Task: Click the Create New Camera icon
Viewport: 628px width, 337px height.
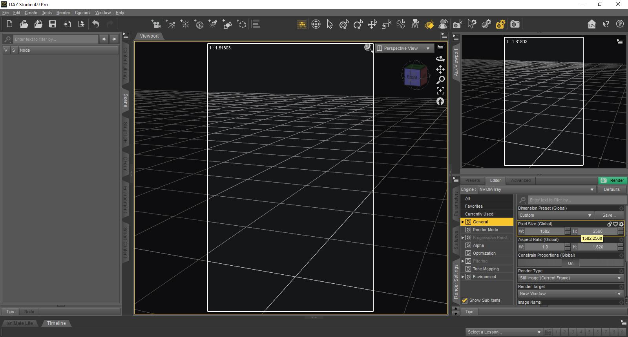Action: pos(156,24)
